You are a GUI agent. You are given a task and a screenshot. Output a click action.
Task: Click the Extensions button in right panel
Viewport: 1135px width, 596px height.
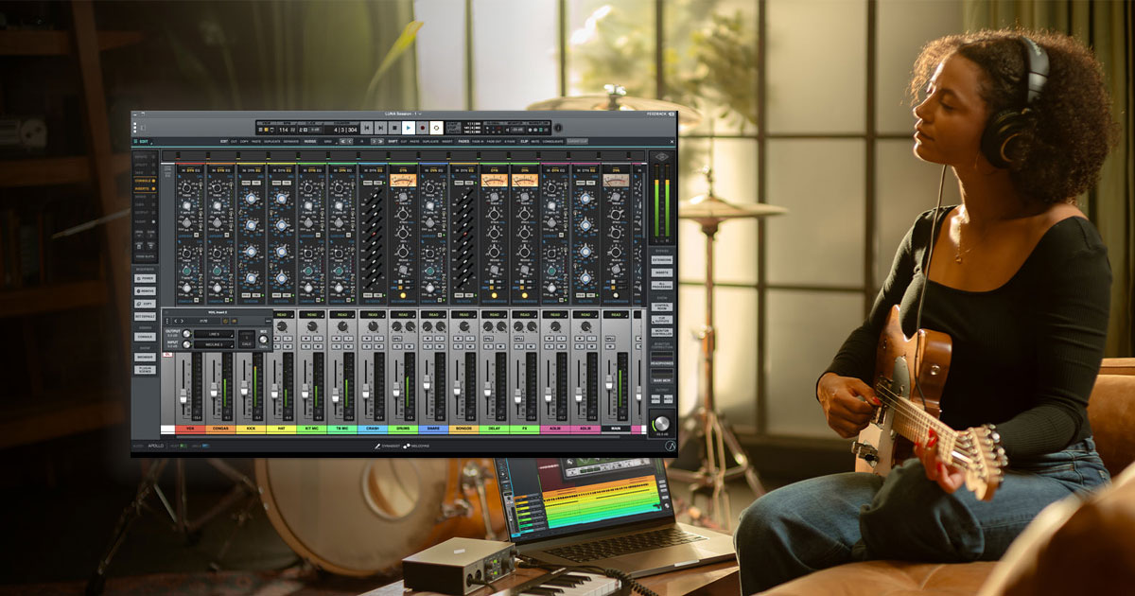661,258
